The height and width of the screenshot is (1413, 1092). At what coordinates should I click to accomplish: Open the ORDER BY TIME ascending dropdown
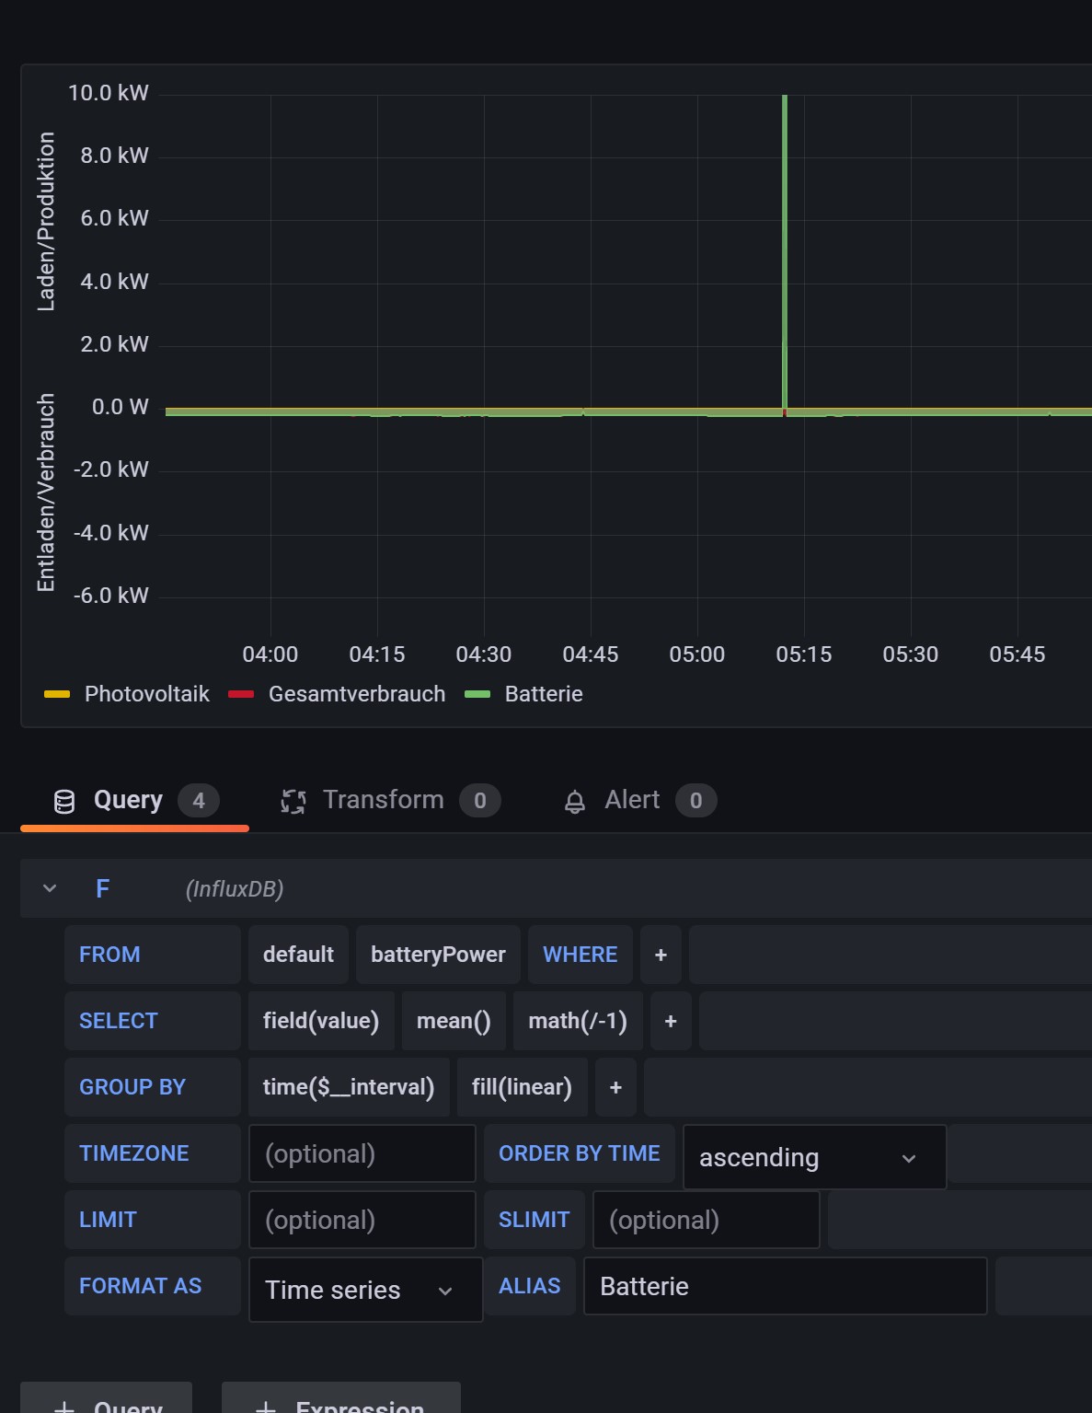(x=813, y=1157)
